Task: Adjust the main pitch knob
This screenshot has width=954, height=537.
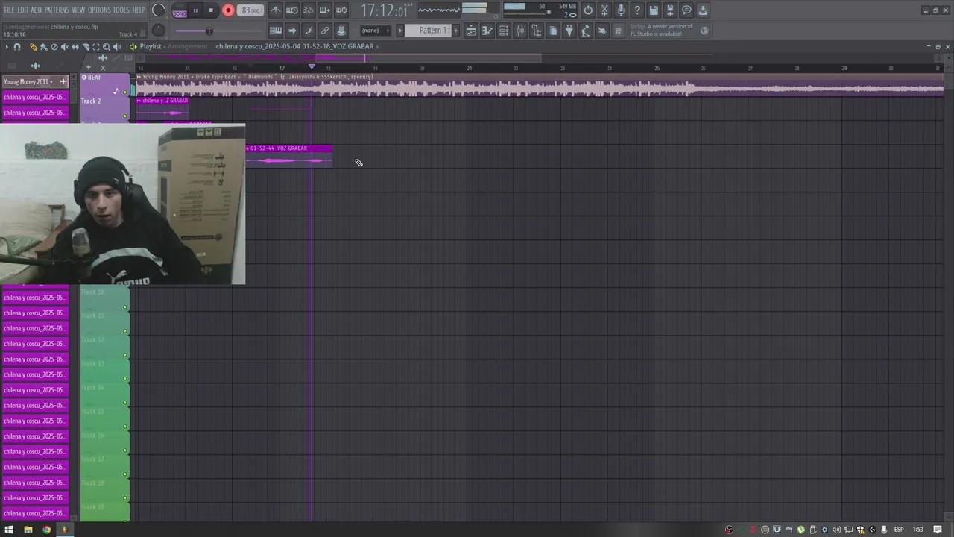Action: coord(158,31)
